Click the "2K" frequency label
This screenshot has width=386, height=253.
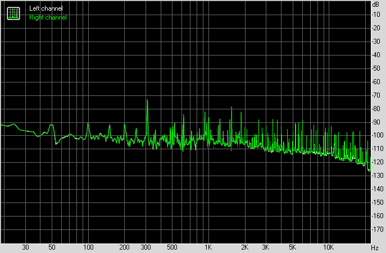pos(244,247)
